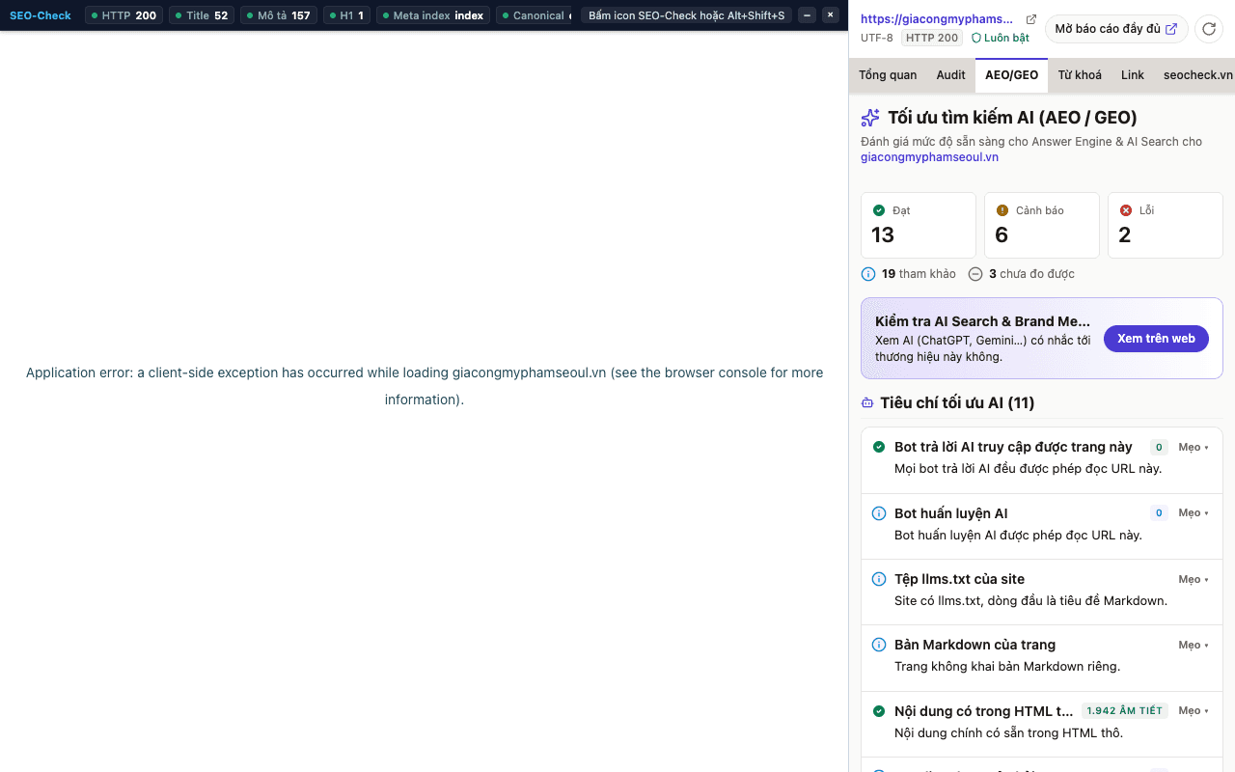Close the SEO-Check toolbar with the X button
Image resolution: width=1235 pixels, height=772 pixels.
[x=830, y=15]
